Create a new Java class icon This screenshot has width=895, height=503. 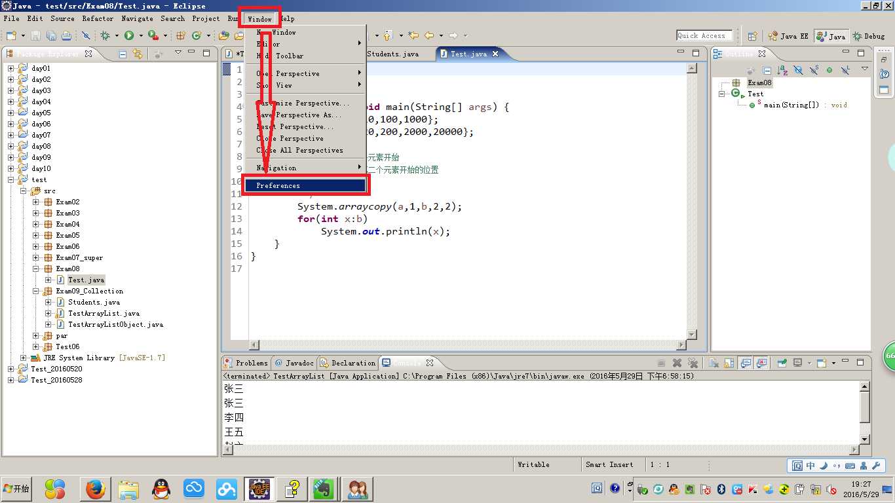pyautogui.click(x=197, y=35)
